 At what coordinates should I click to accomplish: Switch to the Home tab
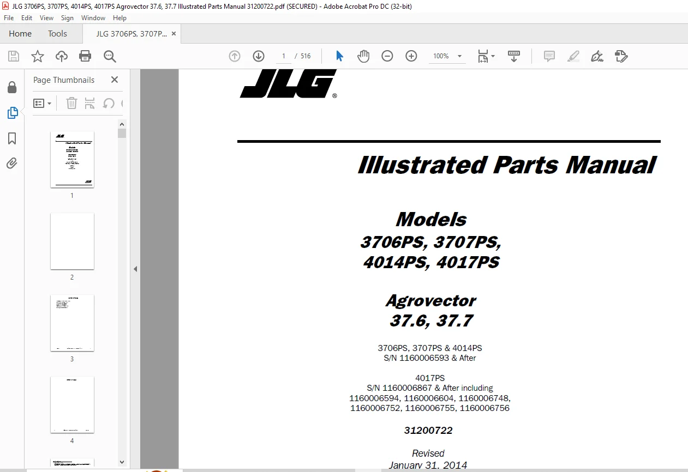coord(20,34)
